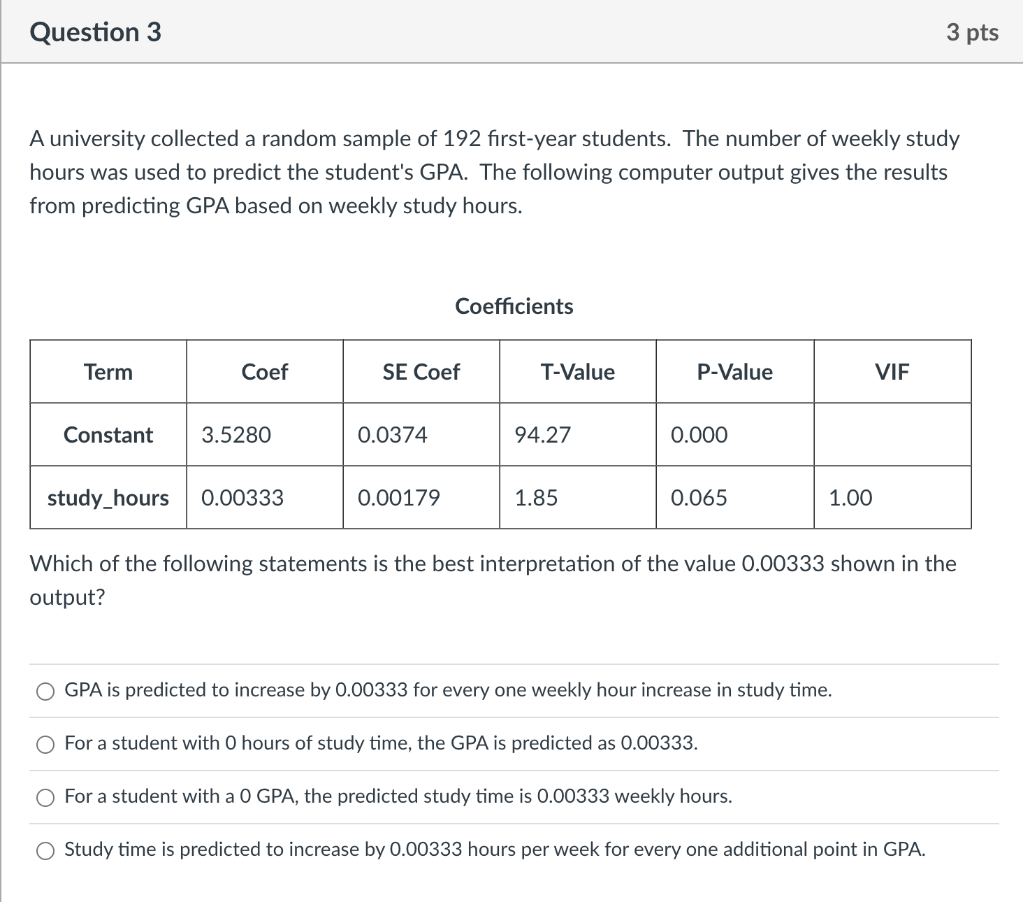Click the coefficient value 0.00333

(242, 498)
